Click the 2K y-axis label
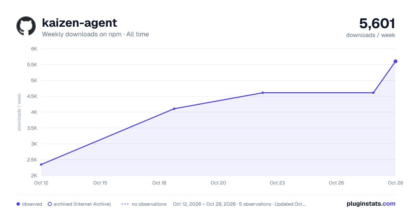This screenshot has width=412, height=216. 34,176
